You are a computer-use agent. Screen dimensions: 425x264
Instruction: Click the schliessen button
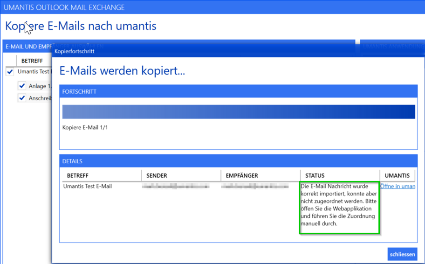[402, 254]
